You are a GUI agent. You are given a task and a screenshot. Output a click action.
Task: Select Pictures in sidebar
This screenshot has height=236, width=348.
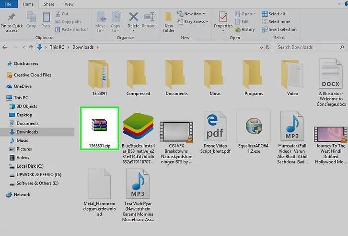coord(21,149)
